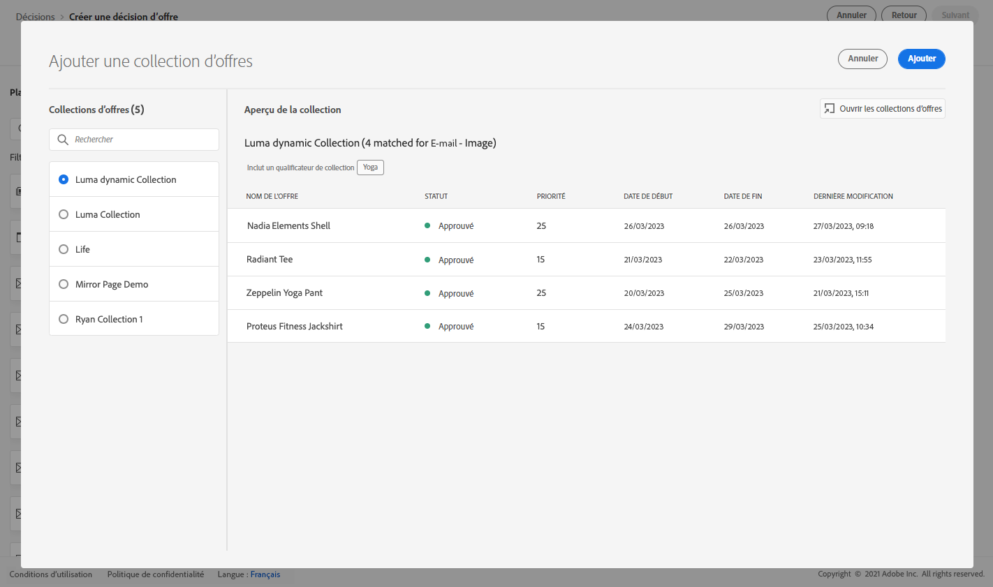The width and height of the screenshot is (993, 587).
Task: Click the Proteus Fitness Jackshirt offer name
Action: click(x=294, y=326)
